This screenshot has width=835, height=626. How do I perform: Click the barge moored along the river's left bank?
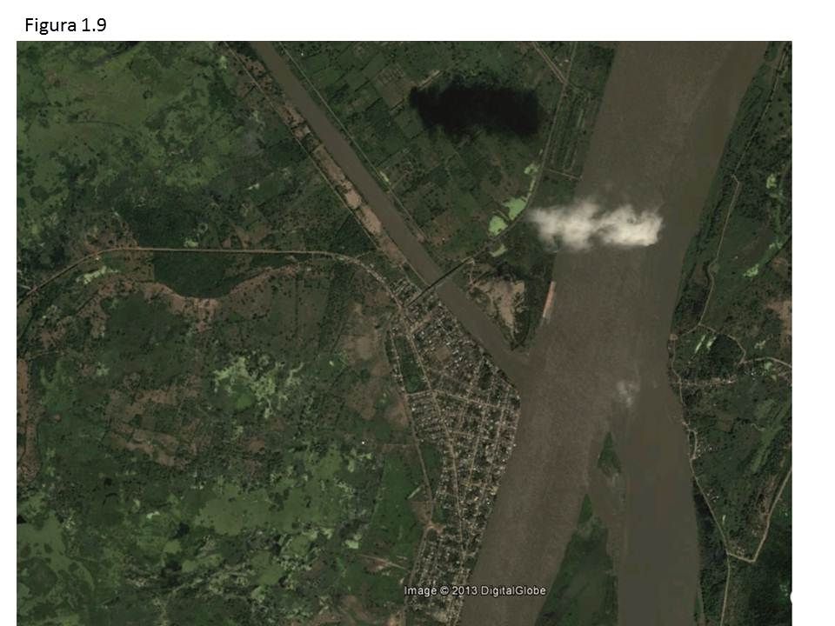tap(549, 300)
